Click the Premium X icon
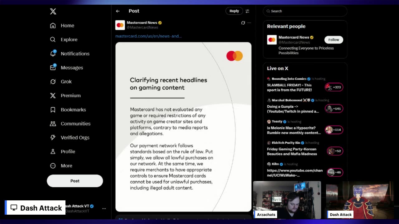This screenshot has height=224, width=399. [x=53, y=96]
